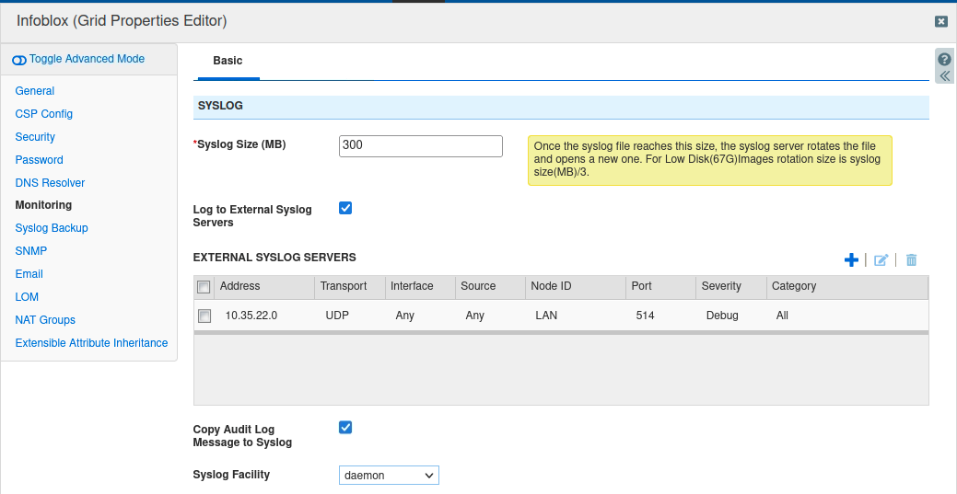Image resolution: width=957 pixels, height=494 pixels.
Task: Switch to the Basic tab
Action: [x=228, y=61]
